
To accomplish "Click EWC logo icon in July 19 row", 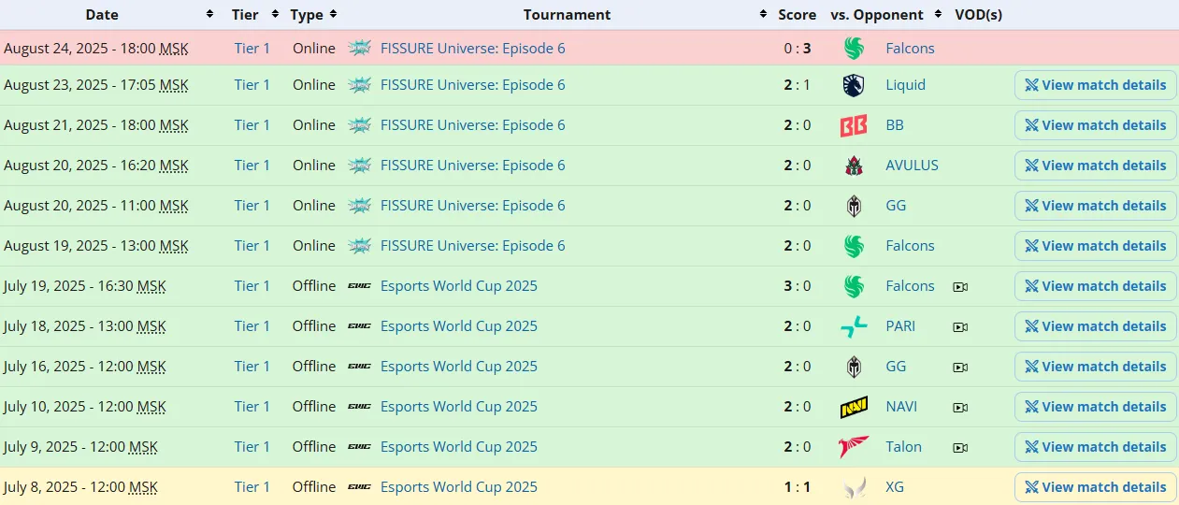I will coord(359,286).
